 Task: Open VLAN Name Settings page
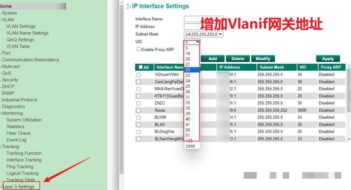pos(27,33)
